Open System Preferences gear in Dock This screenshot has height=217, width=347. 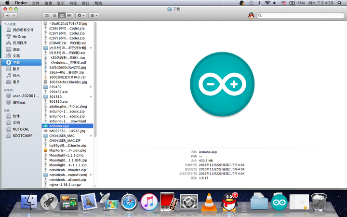[189, 202]
